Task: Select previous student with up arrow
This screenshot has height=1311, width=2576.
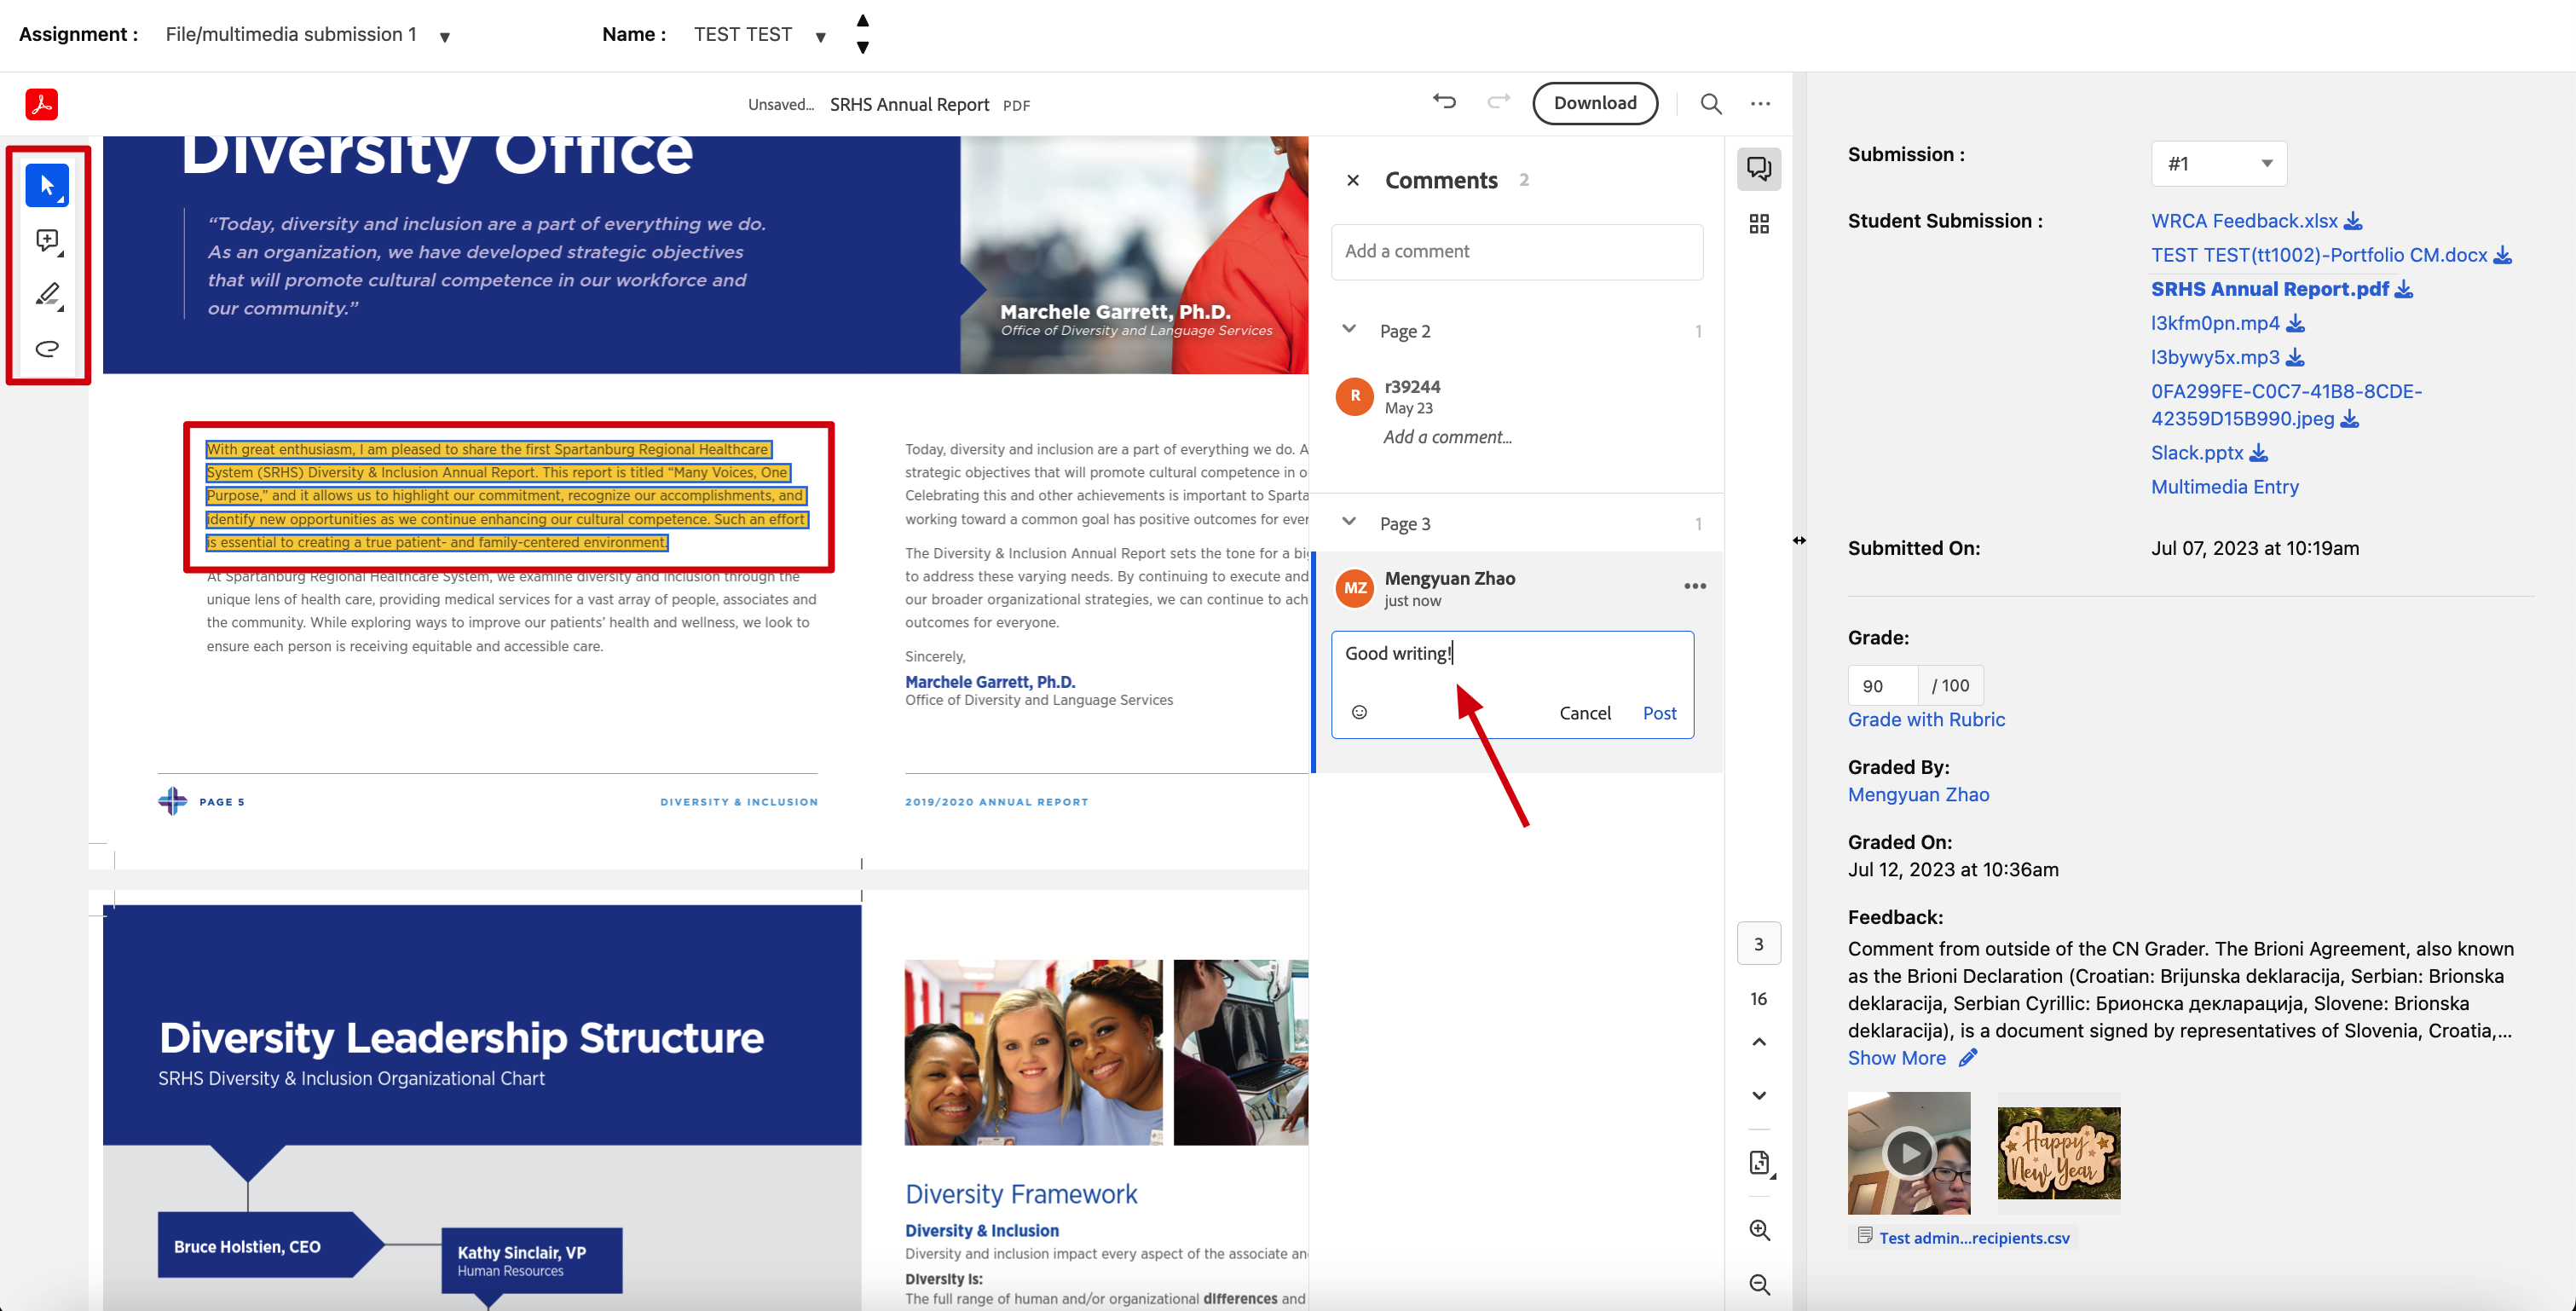Action: tap(863, 20)
